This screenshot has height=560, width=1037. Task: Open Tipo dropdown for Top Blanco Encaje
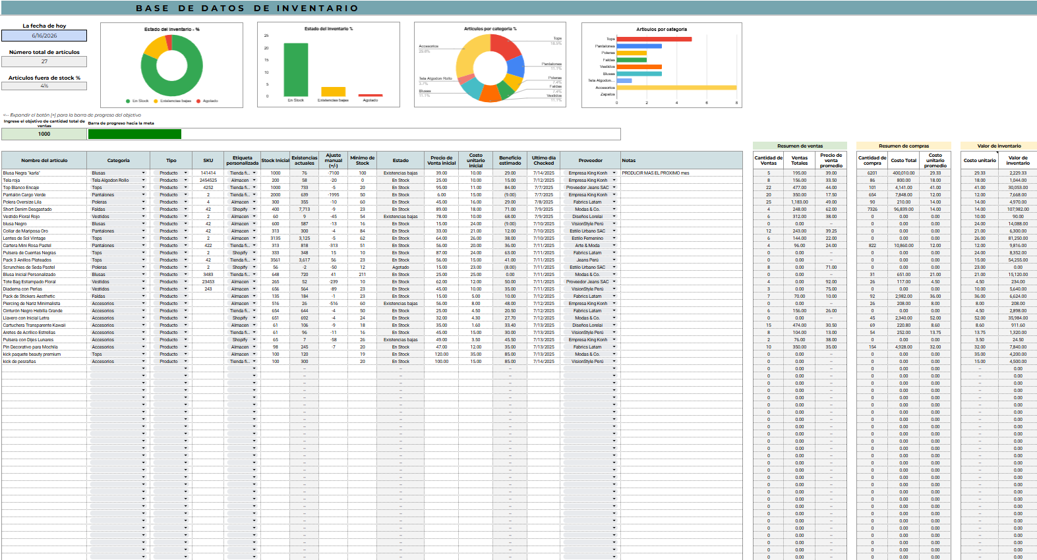click(185, 187)
